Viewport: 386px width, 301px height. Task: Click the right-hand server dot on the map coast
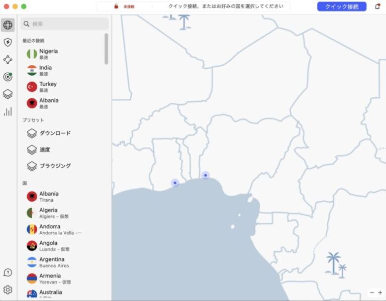click(206, 175)
